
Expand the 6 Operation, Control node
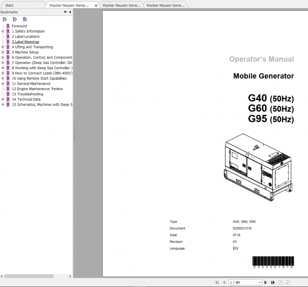tap(3, 57)
